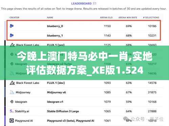The image size is (169, 126).
Task: Click win rate 69% for blueberry_0
Action: click(x=129, y=26)
